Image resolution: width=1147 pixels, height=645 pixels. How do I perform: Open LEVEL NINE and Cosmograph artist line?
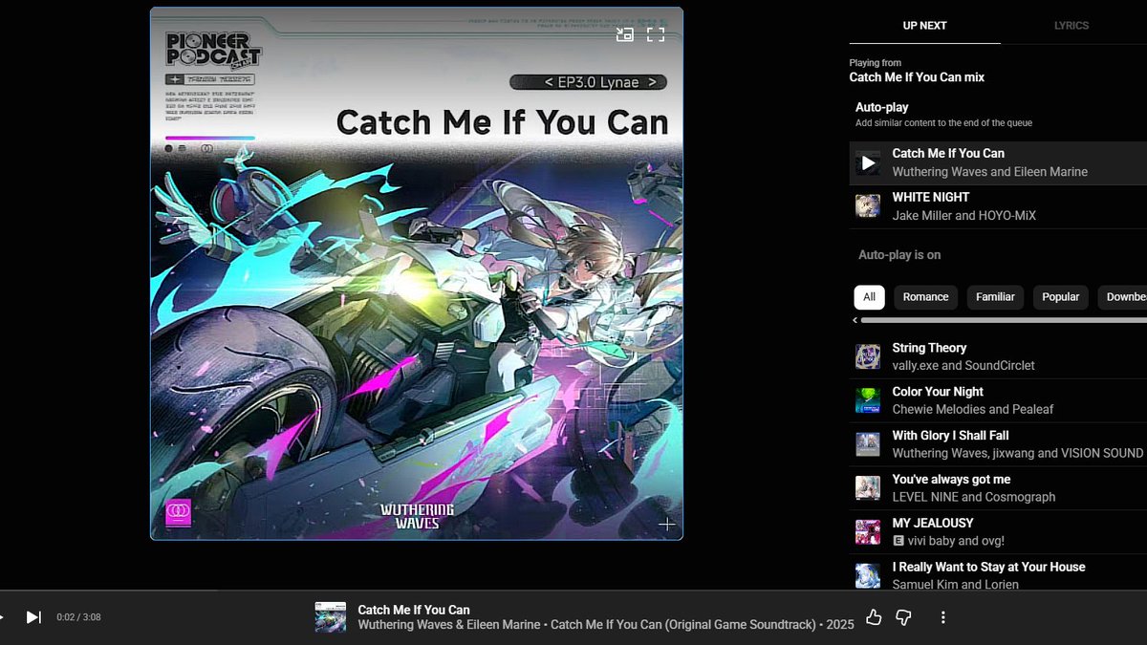coord(974,497)
